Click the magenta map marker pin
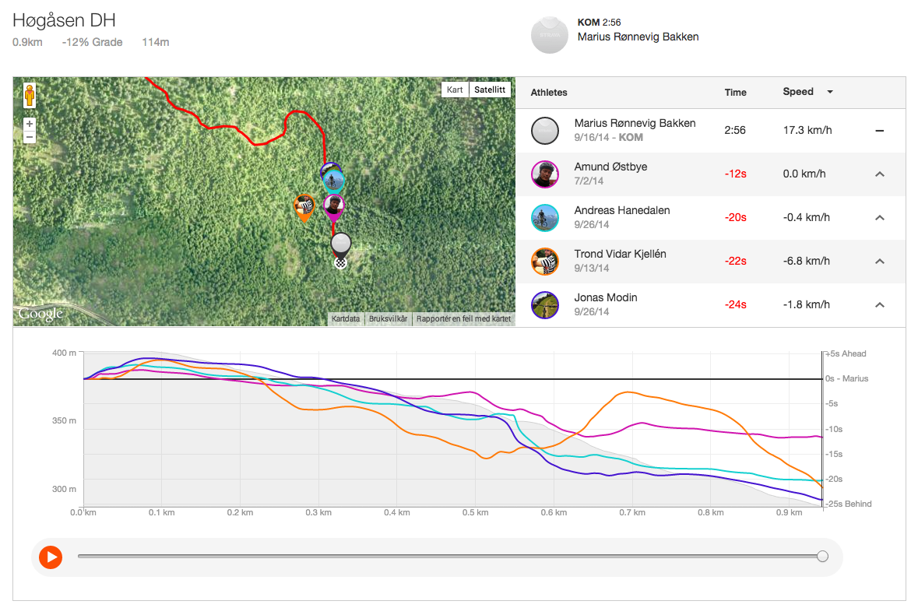The width and height of the screenshot is (911, 608). (333, 208)
